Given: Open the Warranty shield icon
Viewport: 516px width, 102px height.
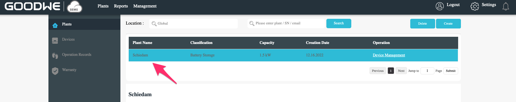Looking at the screenshot, I should [x=55, y=71].
